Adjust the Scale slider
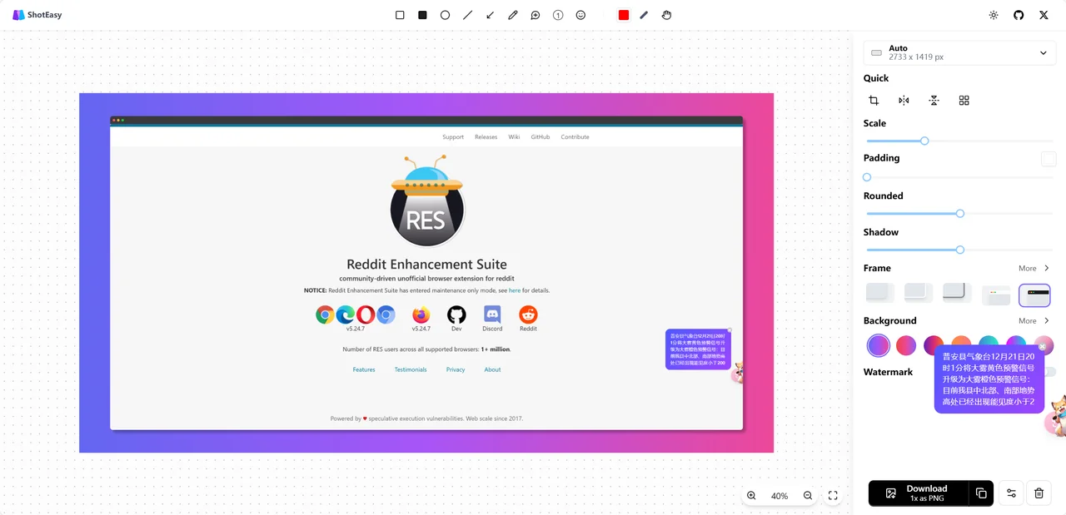This screenshot has height=515, width=1066. click(x=924, y=141)
